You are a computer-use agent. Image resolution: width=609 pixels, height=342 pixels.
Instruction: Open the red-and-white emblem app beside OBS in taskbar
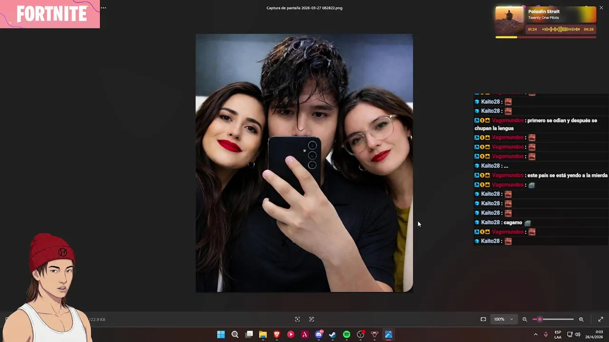click(x=374, y=334)
